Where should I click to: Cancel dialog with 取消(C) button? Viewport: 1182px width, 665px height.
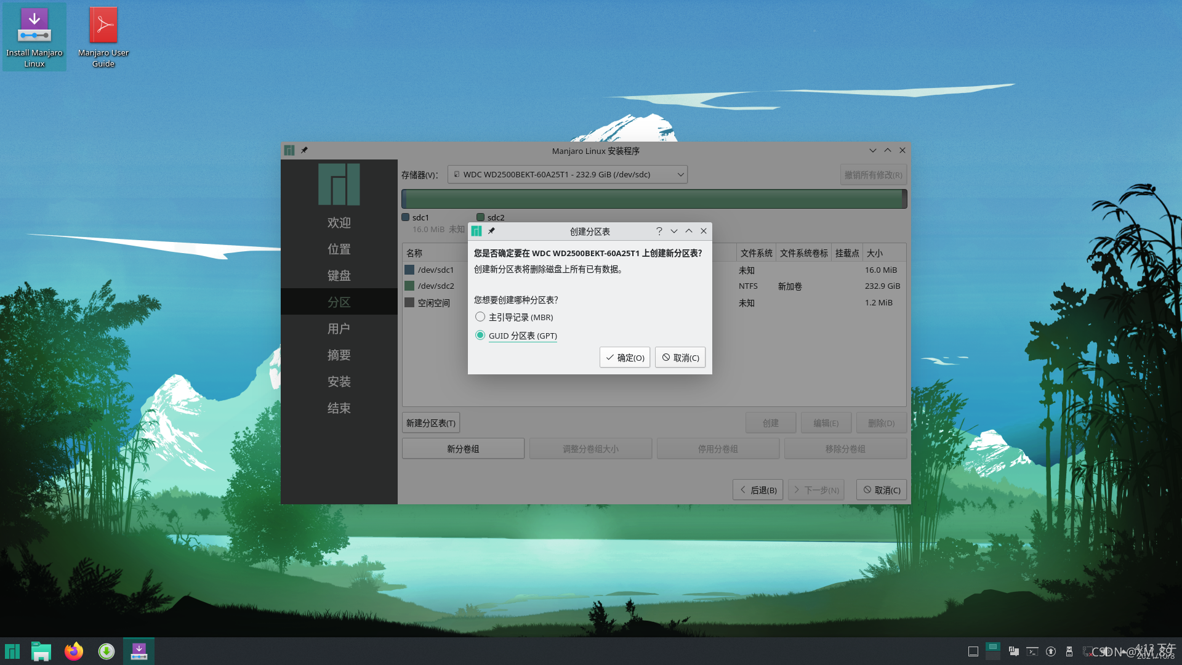(x=680, y=358)
